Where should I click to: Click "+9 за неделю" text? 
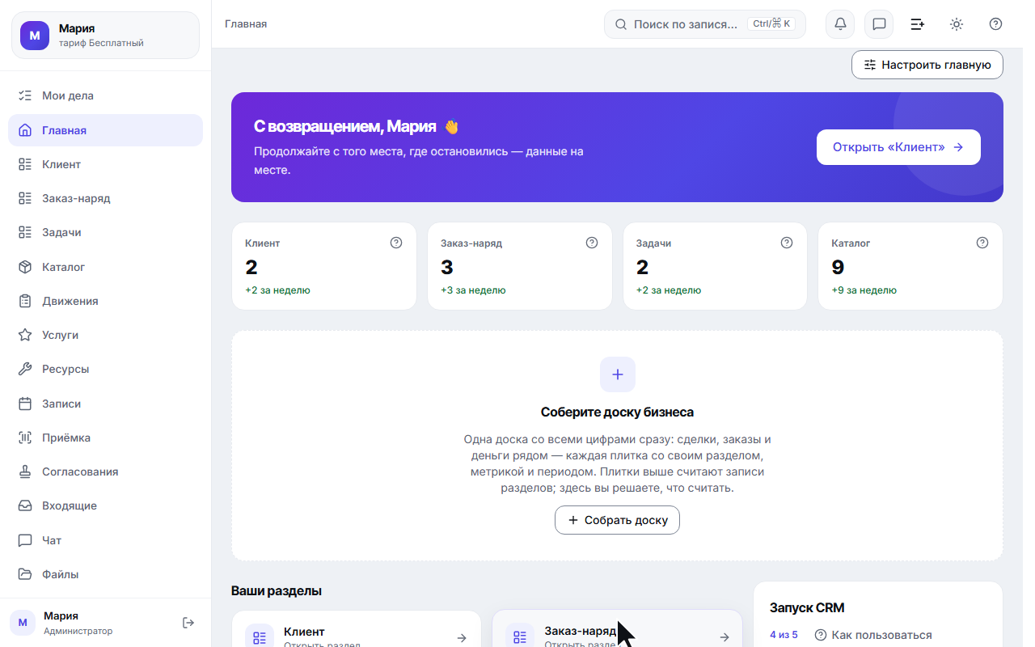click(x=864, y=290)
